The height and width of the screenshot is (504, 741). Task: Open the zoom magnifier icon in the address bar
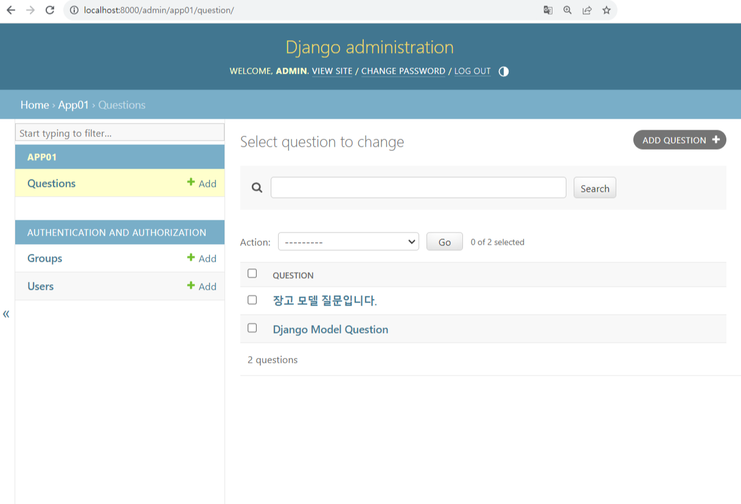568,10
